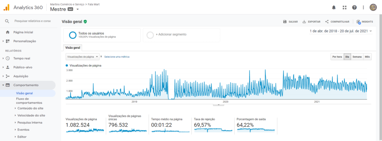Click the Comportamento window icon
Viewport: 382px width, 141px height.
point(7,85)
